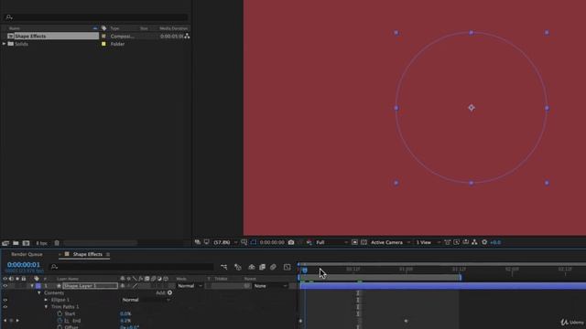Toggle mask and shape path visibility icon
Viewport: 586px width, 329px height.
click(x=254, y=242)
